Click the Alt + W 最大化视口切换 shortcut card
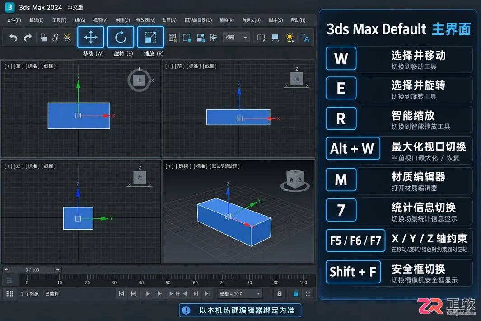The width and height of the screenshot is (481, 321). coord(399,150)
